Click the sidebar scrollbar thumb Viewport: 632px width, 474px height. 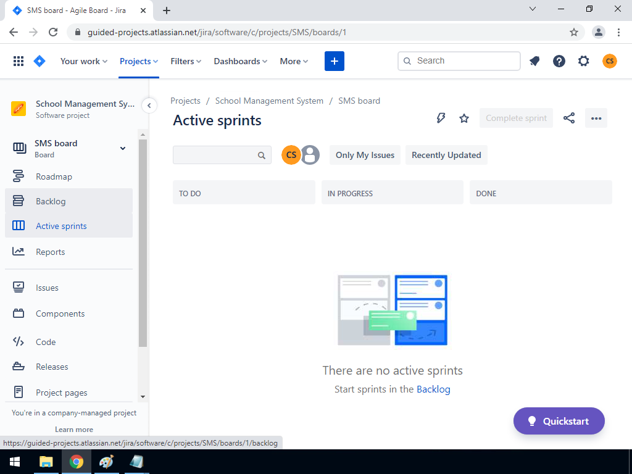click(143, 243)
